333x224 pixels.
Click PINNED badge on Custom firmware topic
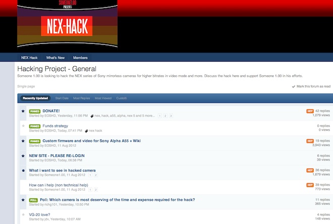(x=35, y=141)
